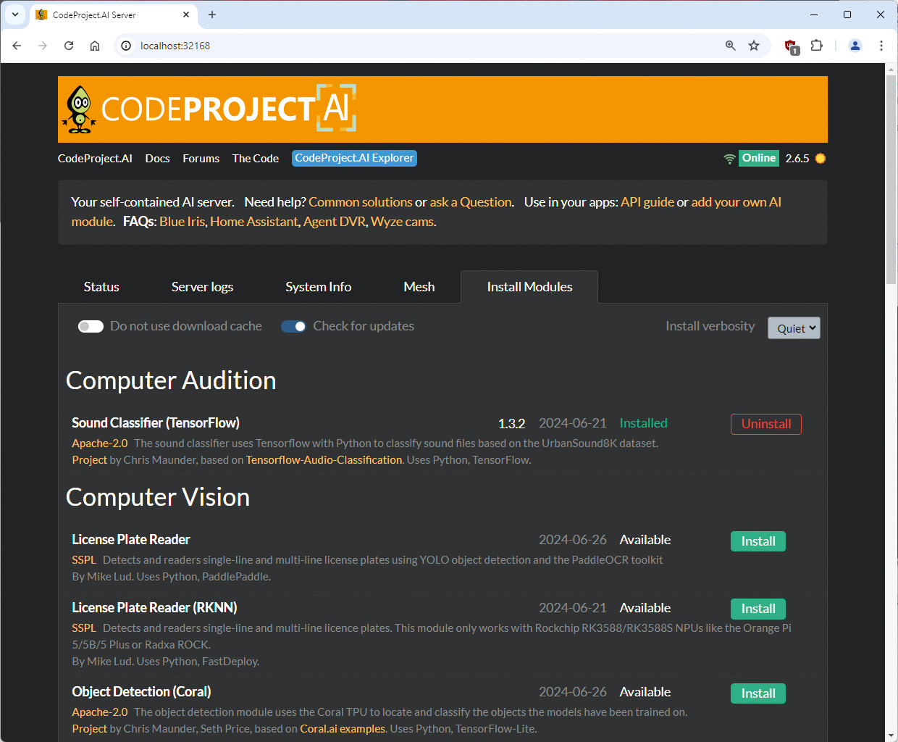Open License Plate Reader SSPL license link
Viewport: 898px width, 742px height.
point(83,560)
